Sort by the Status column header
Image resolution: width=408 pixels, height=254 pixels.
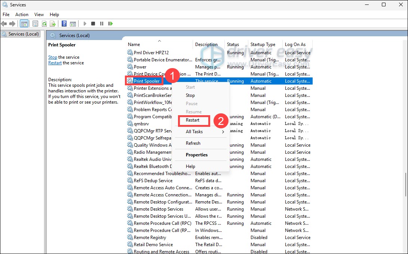pyautogui.click(x=236, y=45)
